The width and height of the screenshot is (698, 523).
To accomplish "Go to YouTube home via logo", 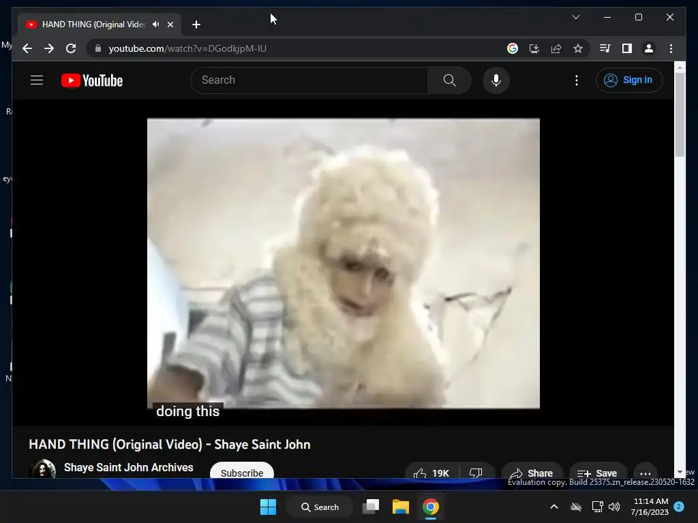I will pos(92,80).
